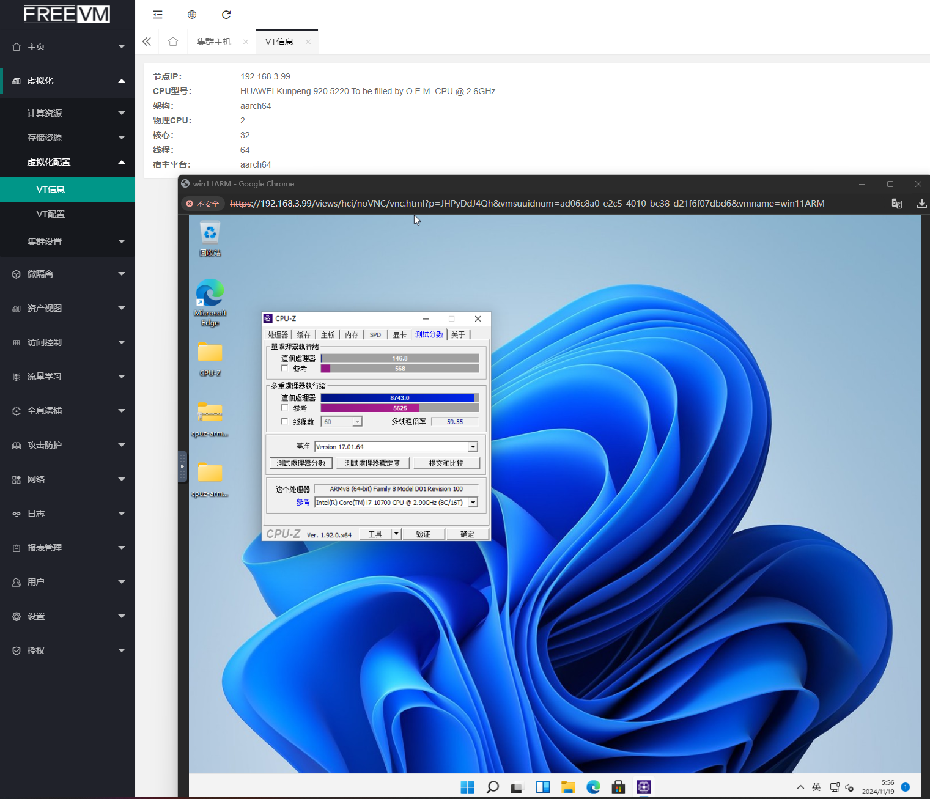The height and width of the screenshot is (799, 930).
Task: Click the refresh icon in top toolbar
Action: click(x=226, y=15)
